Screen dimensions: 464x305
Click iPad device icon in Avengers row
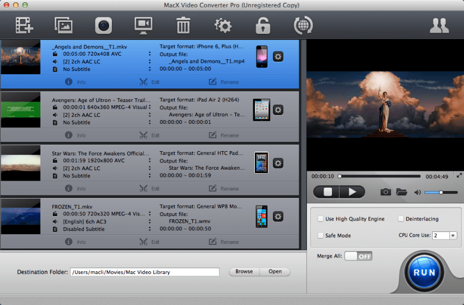point(261,110)
